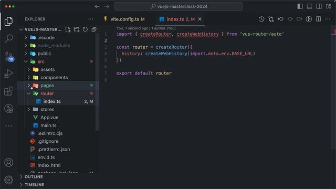Go to previous change revision icon
The width and height of the screenshot is (336, 189).
(280, 19)
